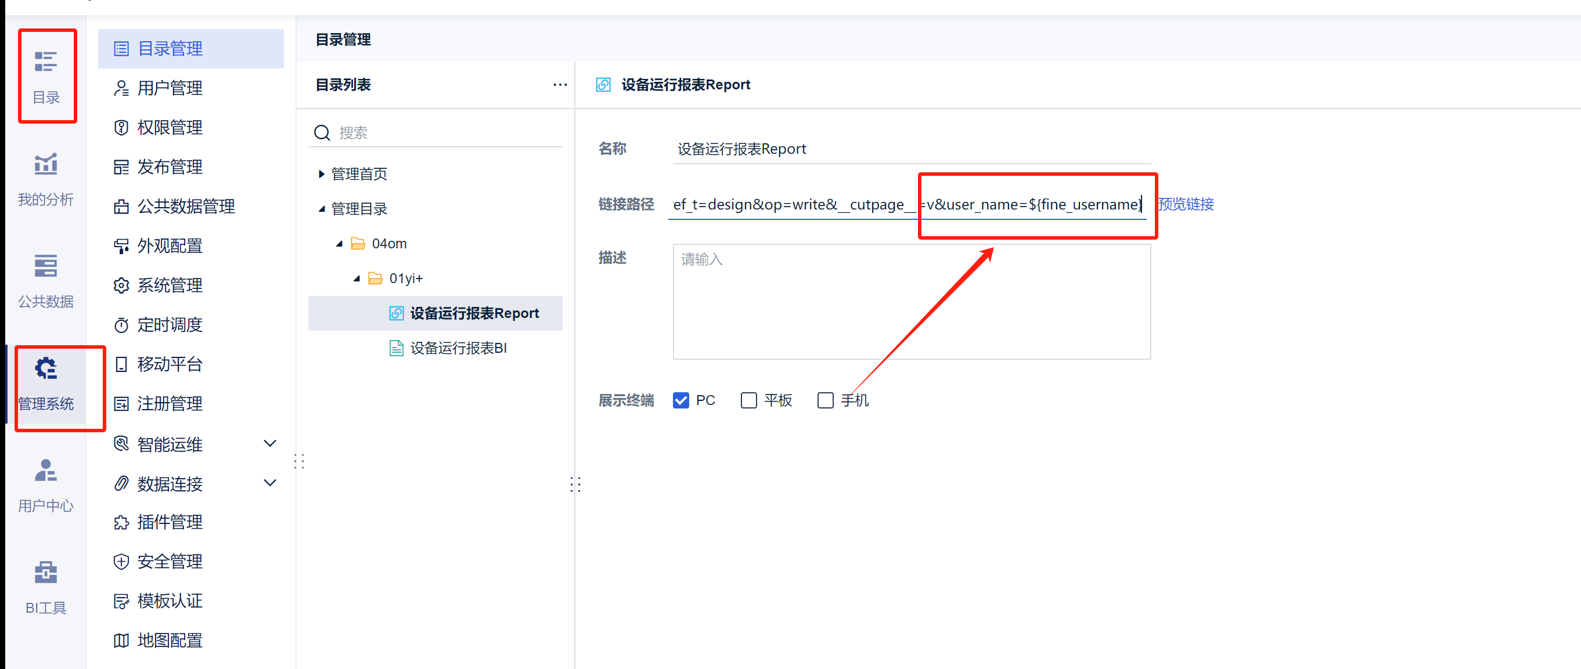The width and height of the screenshot is (1581, 669).
Task: Click the 目录列表 heading
Action: (343, 85)
